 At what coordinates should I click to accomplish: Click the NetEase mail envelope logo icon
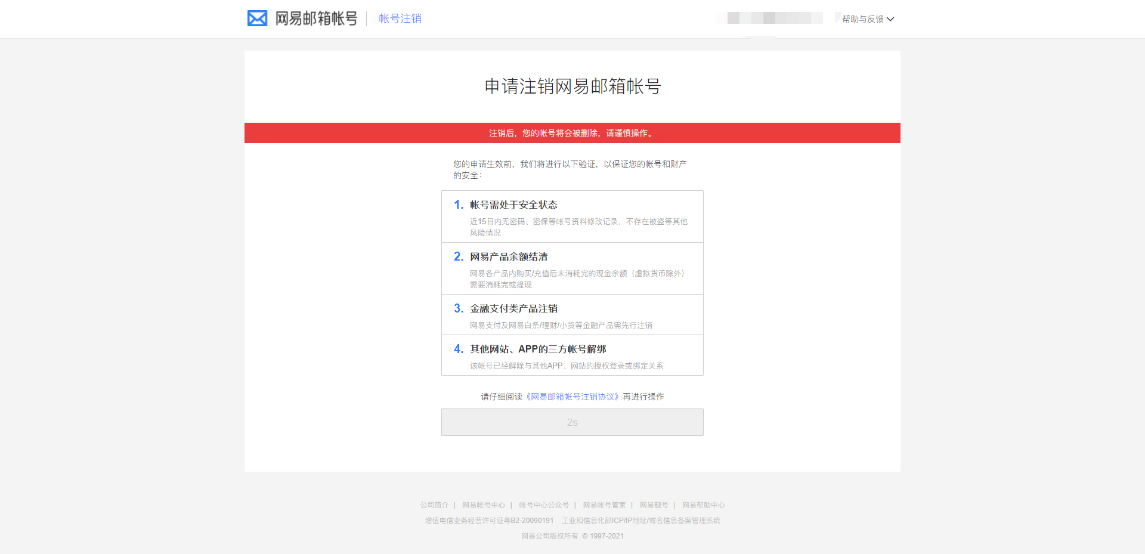257,18
